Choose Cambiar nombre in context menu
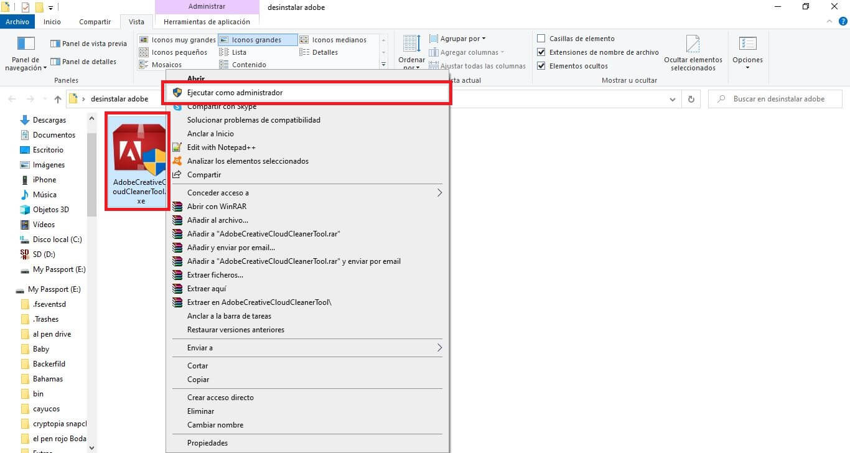Screen dimensions: 850x453 [x=215, y=425]
